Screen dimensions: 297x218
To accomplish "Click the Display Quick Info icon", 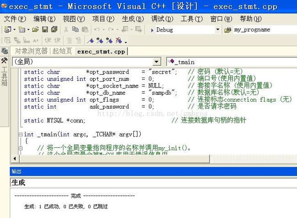I will pyautogui.click(x=27, y=40).
